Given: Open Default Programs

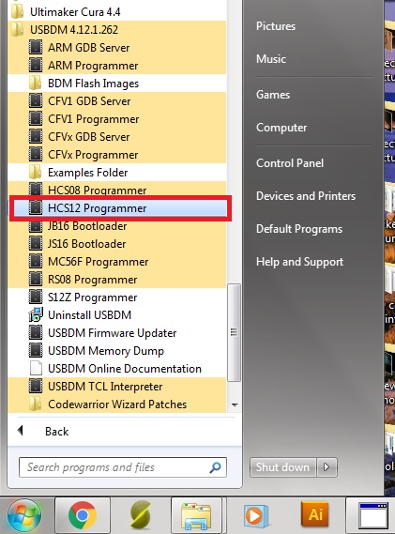Looking at the screenshot, I should pyautogui.click(x=299, y=229).
